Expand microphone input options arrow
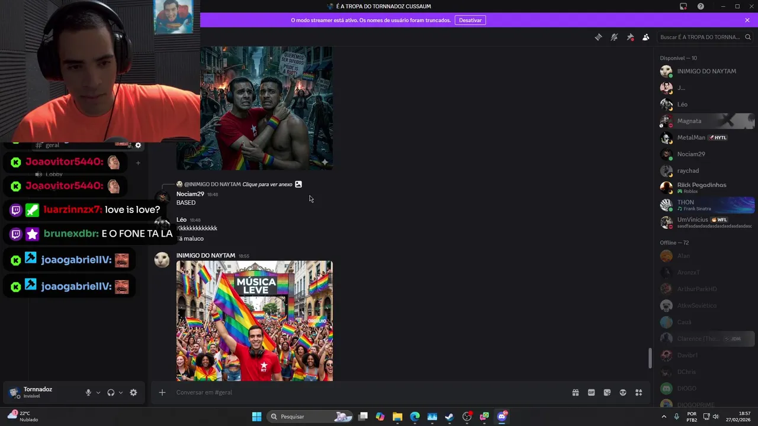Viewport: 758px width, 426px height. pyautogui.click(x=98, y=392)
